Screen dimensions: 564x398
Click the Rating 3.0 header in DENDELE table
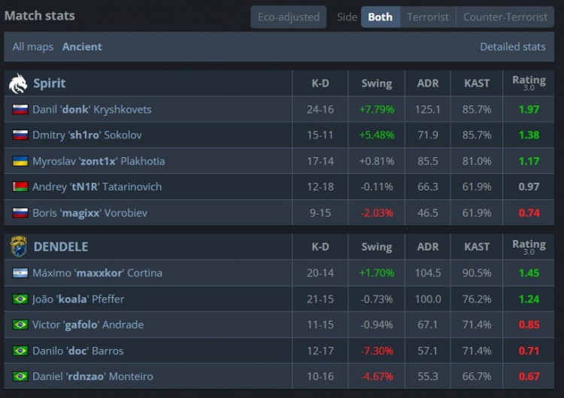point(529,247)
